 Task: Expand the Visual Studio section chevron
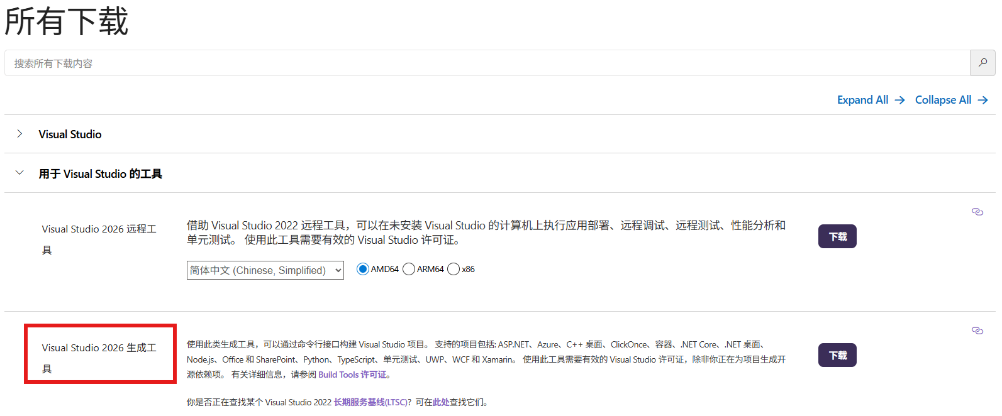click(x=19, y=134)
